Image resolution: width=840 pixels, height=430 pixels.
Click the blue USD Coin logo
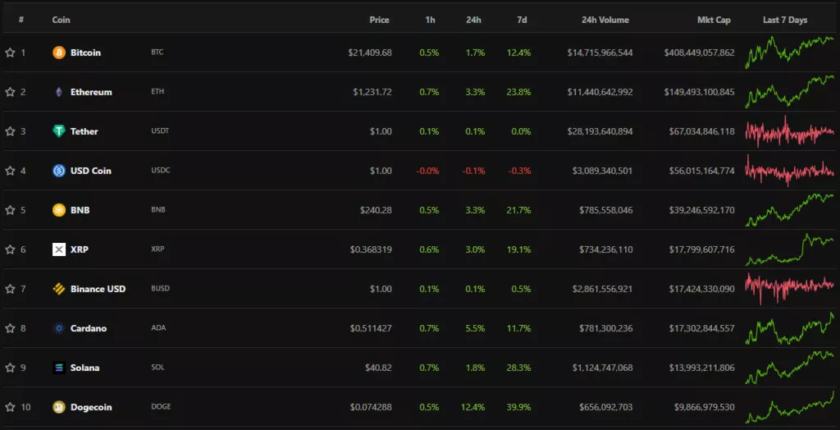tap(59, 171)
